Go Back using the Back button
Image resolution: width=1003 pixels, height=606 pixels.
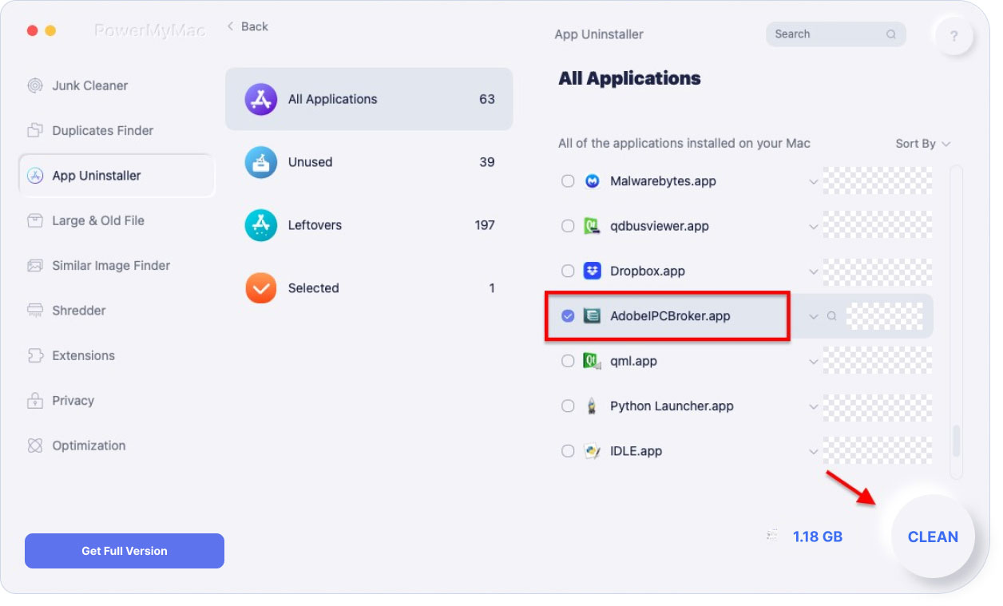(x=248, y=26)
